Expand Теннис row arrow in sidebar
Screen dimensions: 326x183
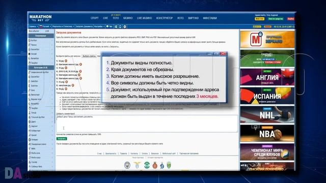point(52,45)
